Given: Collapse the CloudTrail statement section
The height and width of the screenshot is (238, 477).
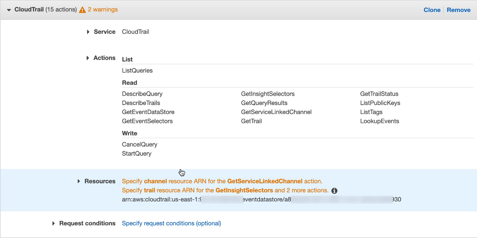Looking at the screenshot, I should pyautogui.click(x=8, y=10).
